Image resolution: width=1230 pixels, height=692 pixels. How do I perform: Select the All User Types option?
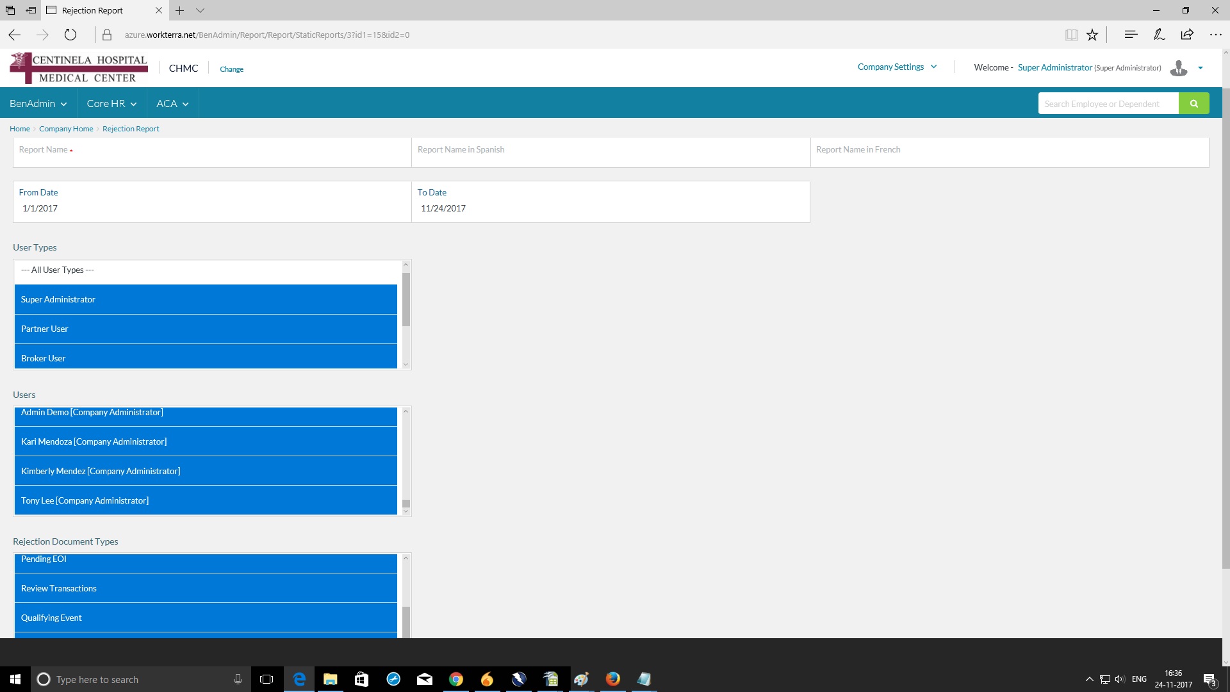coord(205,270)
